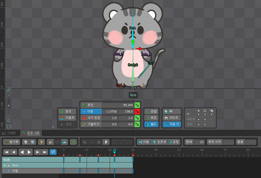261x178 pixels.
Task: Toggle 뼈 row visibility dot under eye column
Action: 205,114
